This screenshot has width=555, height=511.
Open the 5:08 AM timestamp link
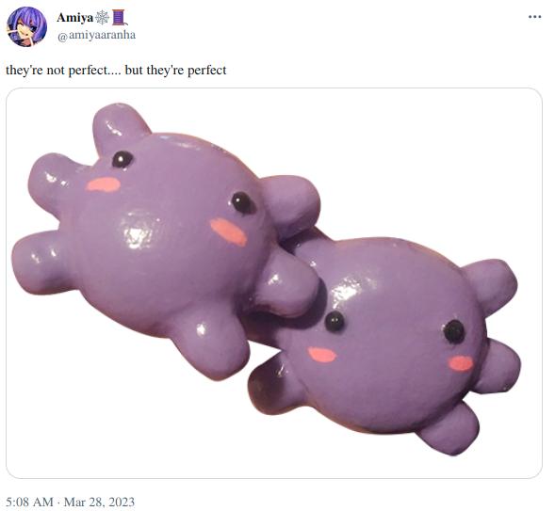pos(29,502)
